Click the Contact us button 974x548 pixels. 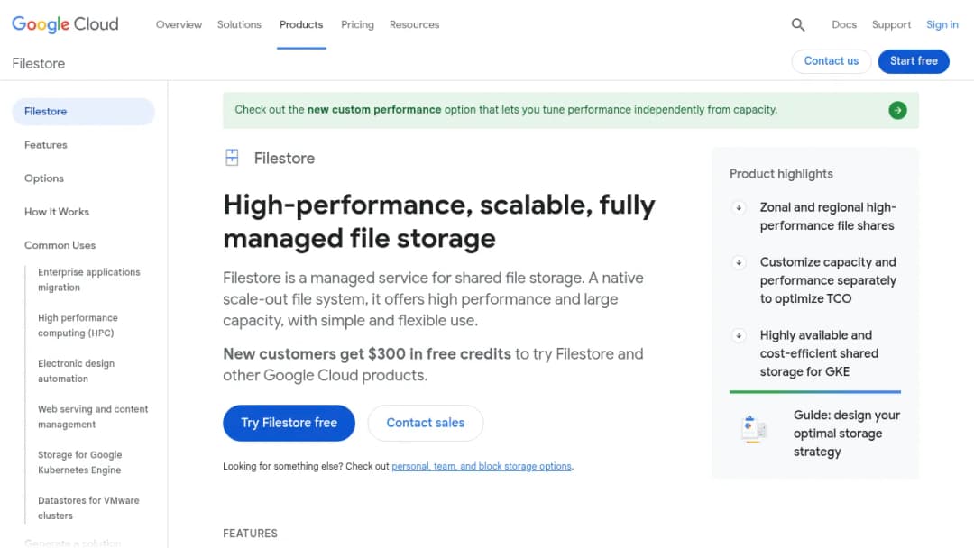tap(832, 60)
